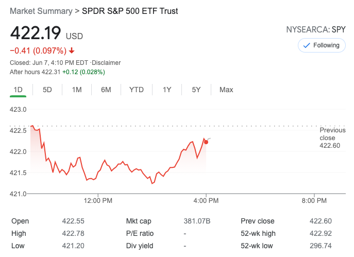Screen dimensions: 354x257
Task: Toggle the Following button
Action: tap(322, 45)
